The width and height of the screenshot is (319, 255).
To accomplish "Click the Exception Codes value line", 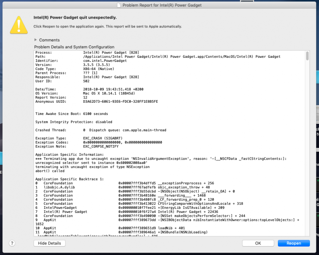I will (123, 142).
